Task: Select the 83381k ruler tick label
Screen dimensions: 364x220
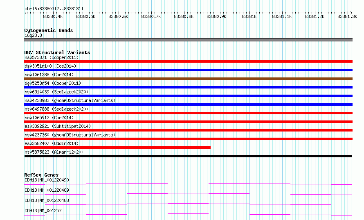Action: click(x=249, y=16)
